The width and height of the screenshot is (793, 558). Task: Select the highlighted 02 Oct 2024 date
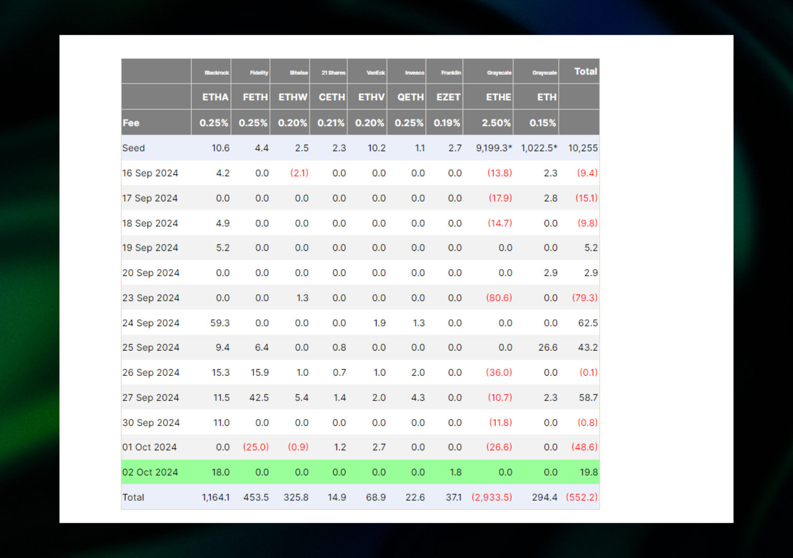[150, 472]
